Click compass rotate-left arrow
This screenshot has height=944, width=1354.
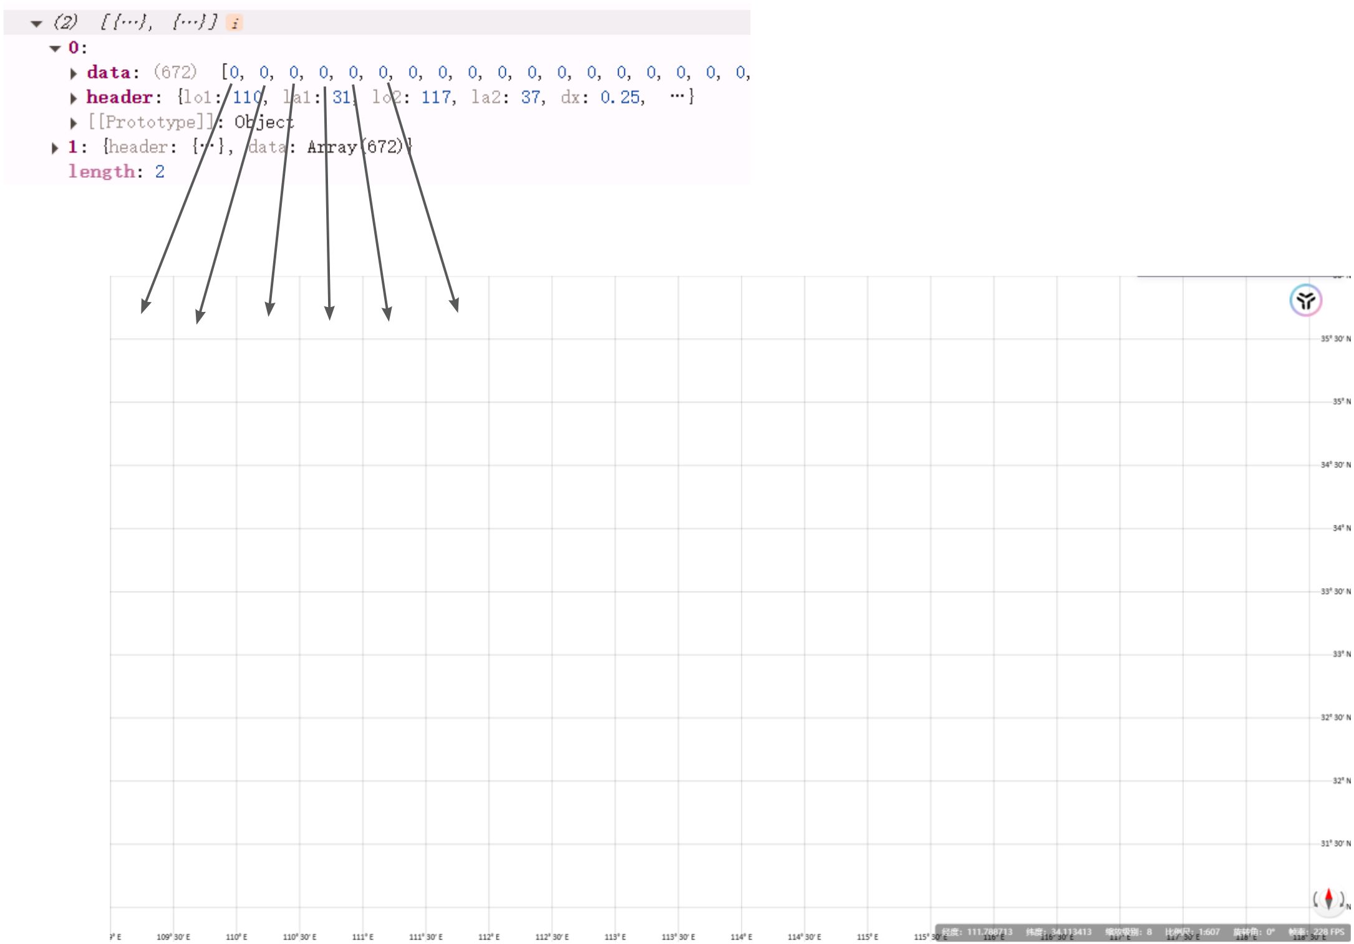click(x=1316, y=899)
